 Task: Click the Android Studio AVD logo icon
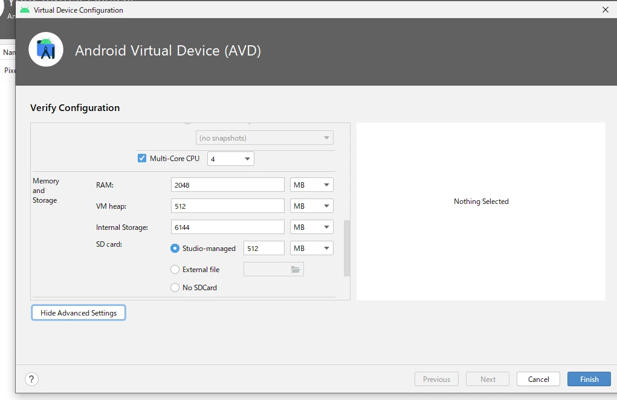click(x=46, y=50)
